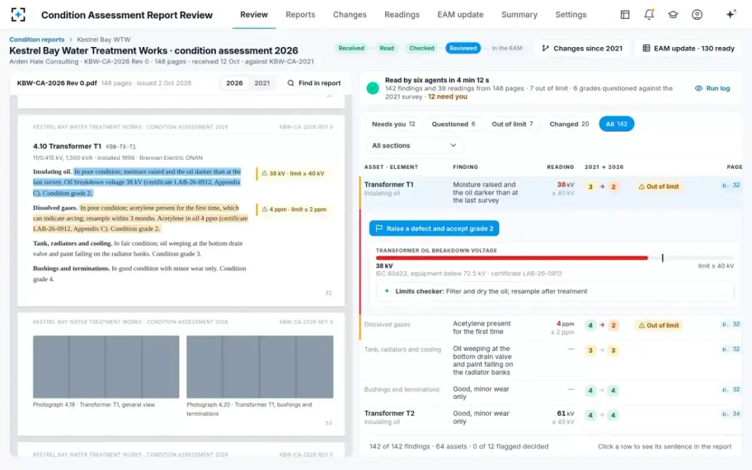Image resolution: width=752 pixels, height=470 pixels.
Task: Open Photograph 4.20 bushings and terminations
Action: (x=259, y=367)
